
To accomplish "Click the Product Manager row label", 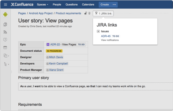I will tap(31, 70).
